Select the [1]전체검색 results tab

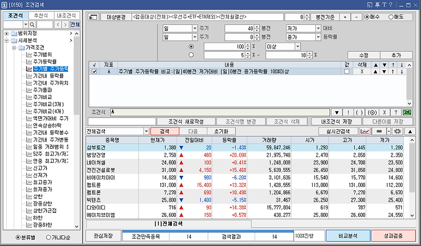click(x=168, y=224)
